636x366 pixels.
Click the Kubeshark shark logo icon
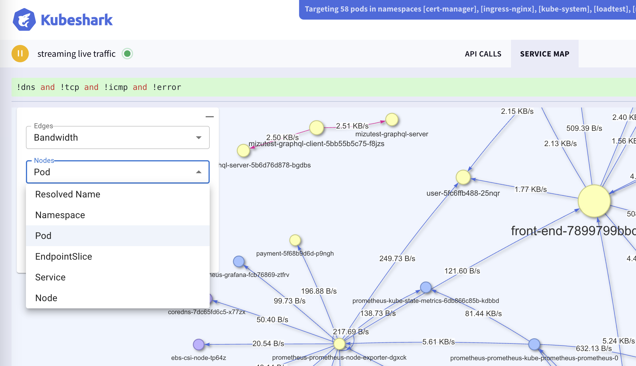tap(24, 20)
